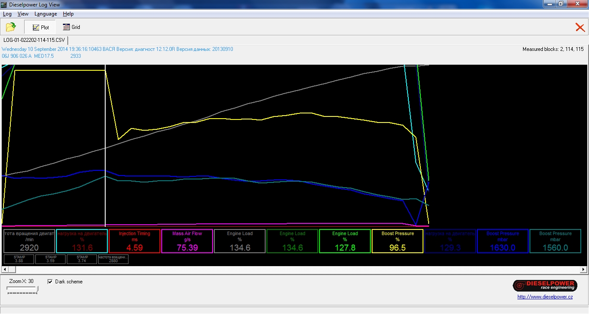This screenshot has height=314, width=589.
Task: Switch to Grid view in the toolbar
Action: tap(72, 27)
